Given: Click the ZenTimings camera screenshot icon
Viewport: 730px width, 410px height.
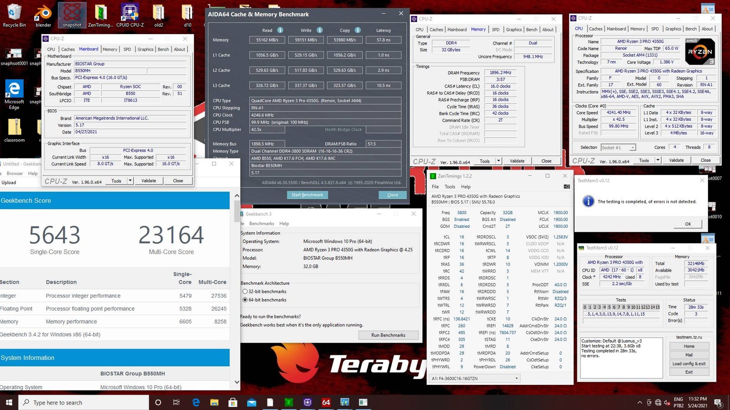Looking at the screenshot, I should pos(566,186).
